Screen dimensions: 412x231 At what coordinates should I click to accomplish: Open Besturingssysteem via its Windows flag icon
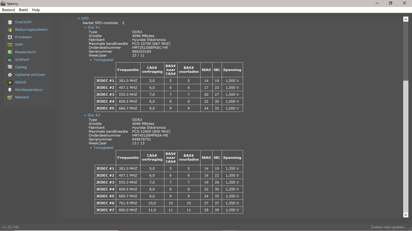(x=10, y=29)
